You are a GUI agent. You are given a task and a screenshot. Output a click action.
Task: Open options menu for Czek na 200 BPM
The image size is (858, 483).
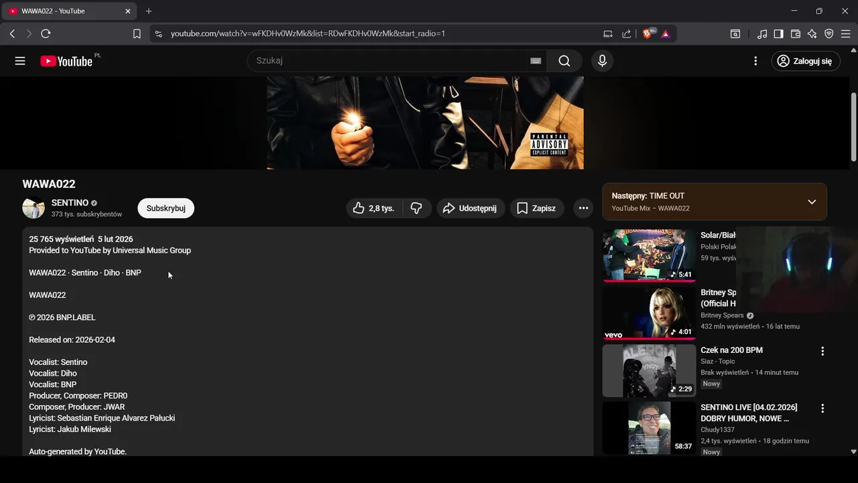coord(822,351)
